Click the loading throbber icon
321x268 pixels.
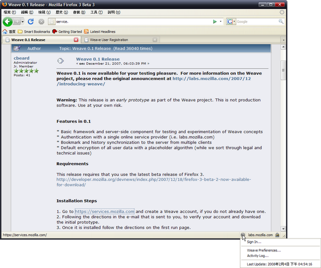click(282, 12)
